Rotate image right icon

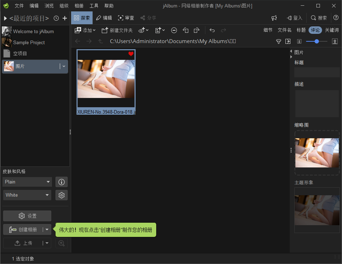[x=196, y=30]
